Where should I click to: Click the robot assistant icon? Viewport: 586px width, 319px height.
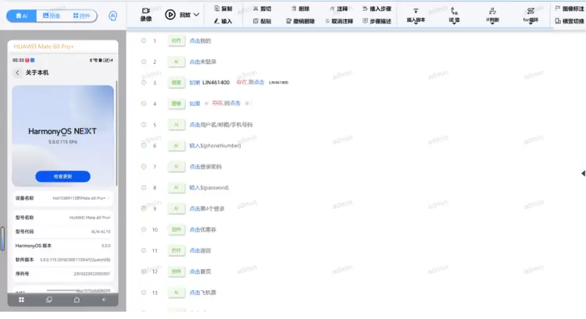113,15
